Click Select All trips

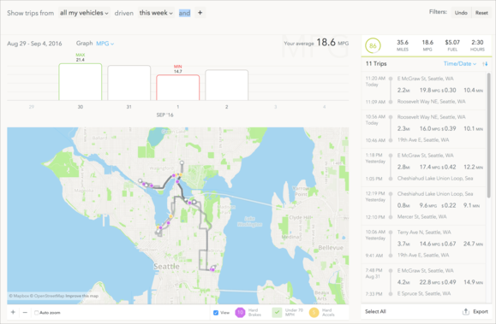click(375, 312)
